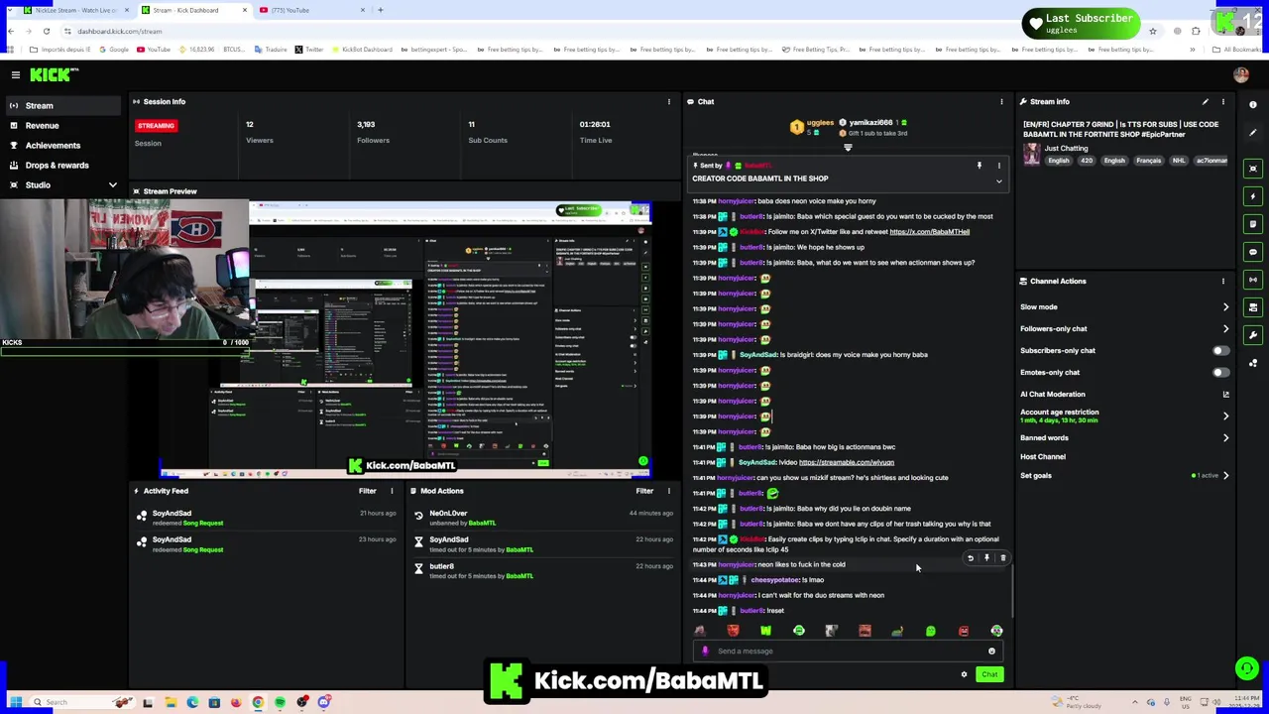The width and height of the screenshot is (1269, 714).
Task: Open emoji picker in message box
Action: (991, 652)
